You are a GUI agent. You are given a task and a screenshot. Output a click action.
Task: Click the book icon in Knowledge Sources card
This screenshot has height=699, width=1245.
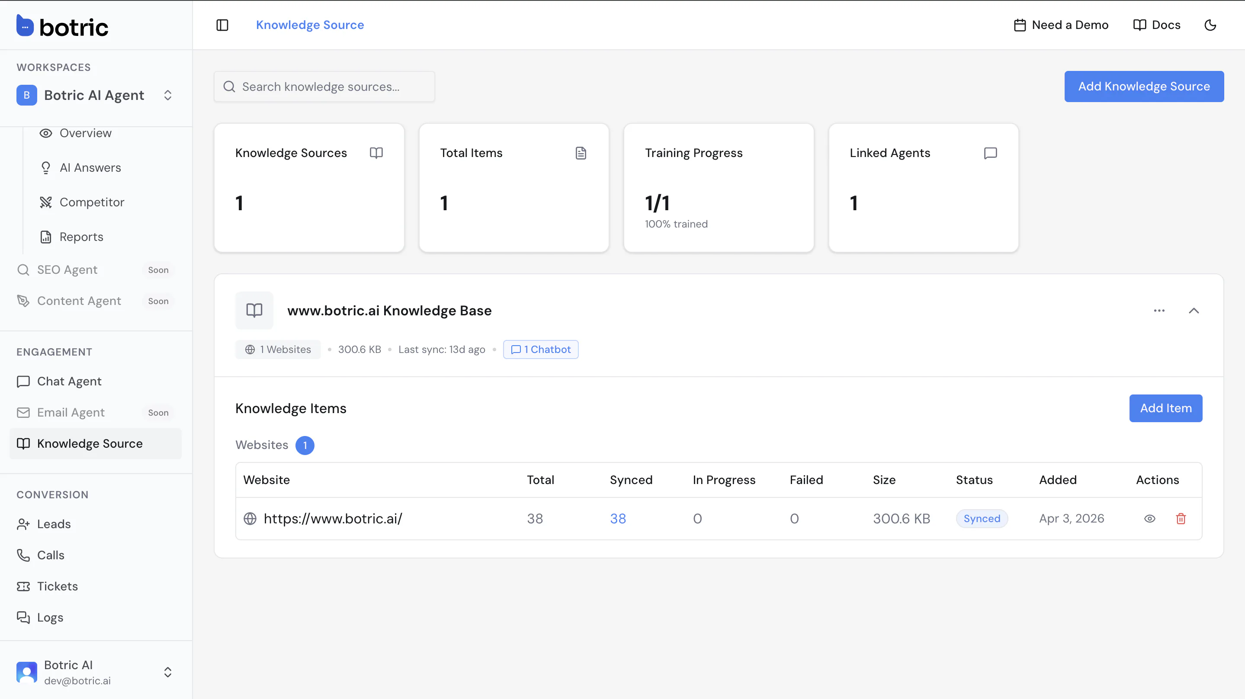[x=376, y=153]
